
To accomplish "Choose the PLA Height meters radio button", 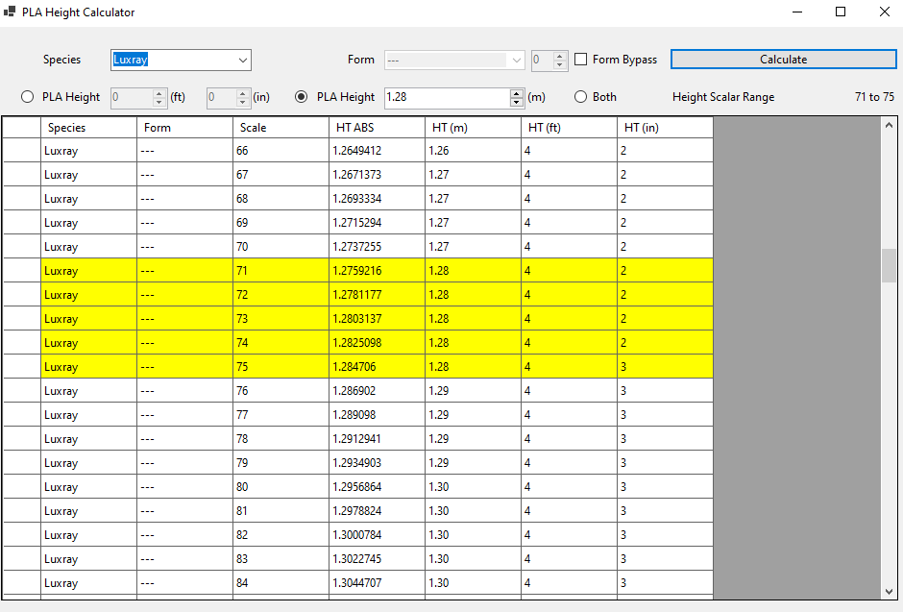I will coord(302,97).
